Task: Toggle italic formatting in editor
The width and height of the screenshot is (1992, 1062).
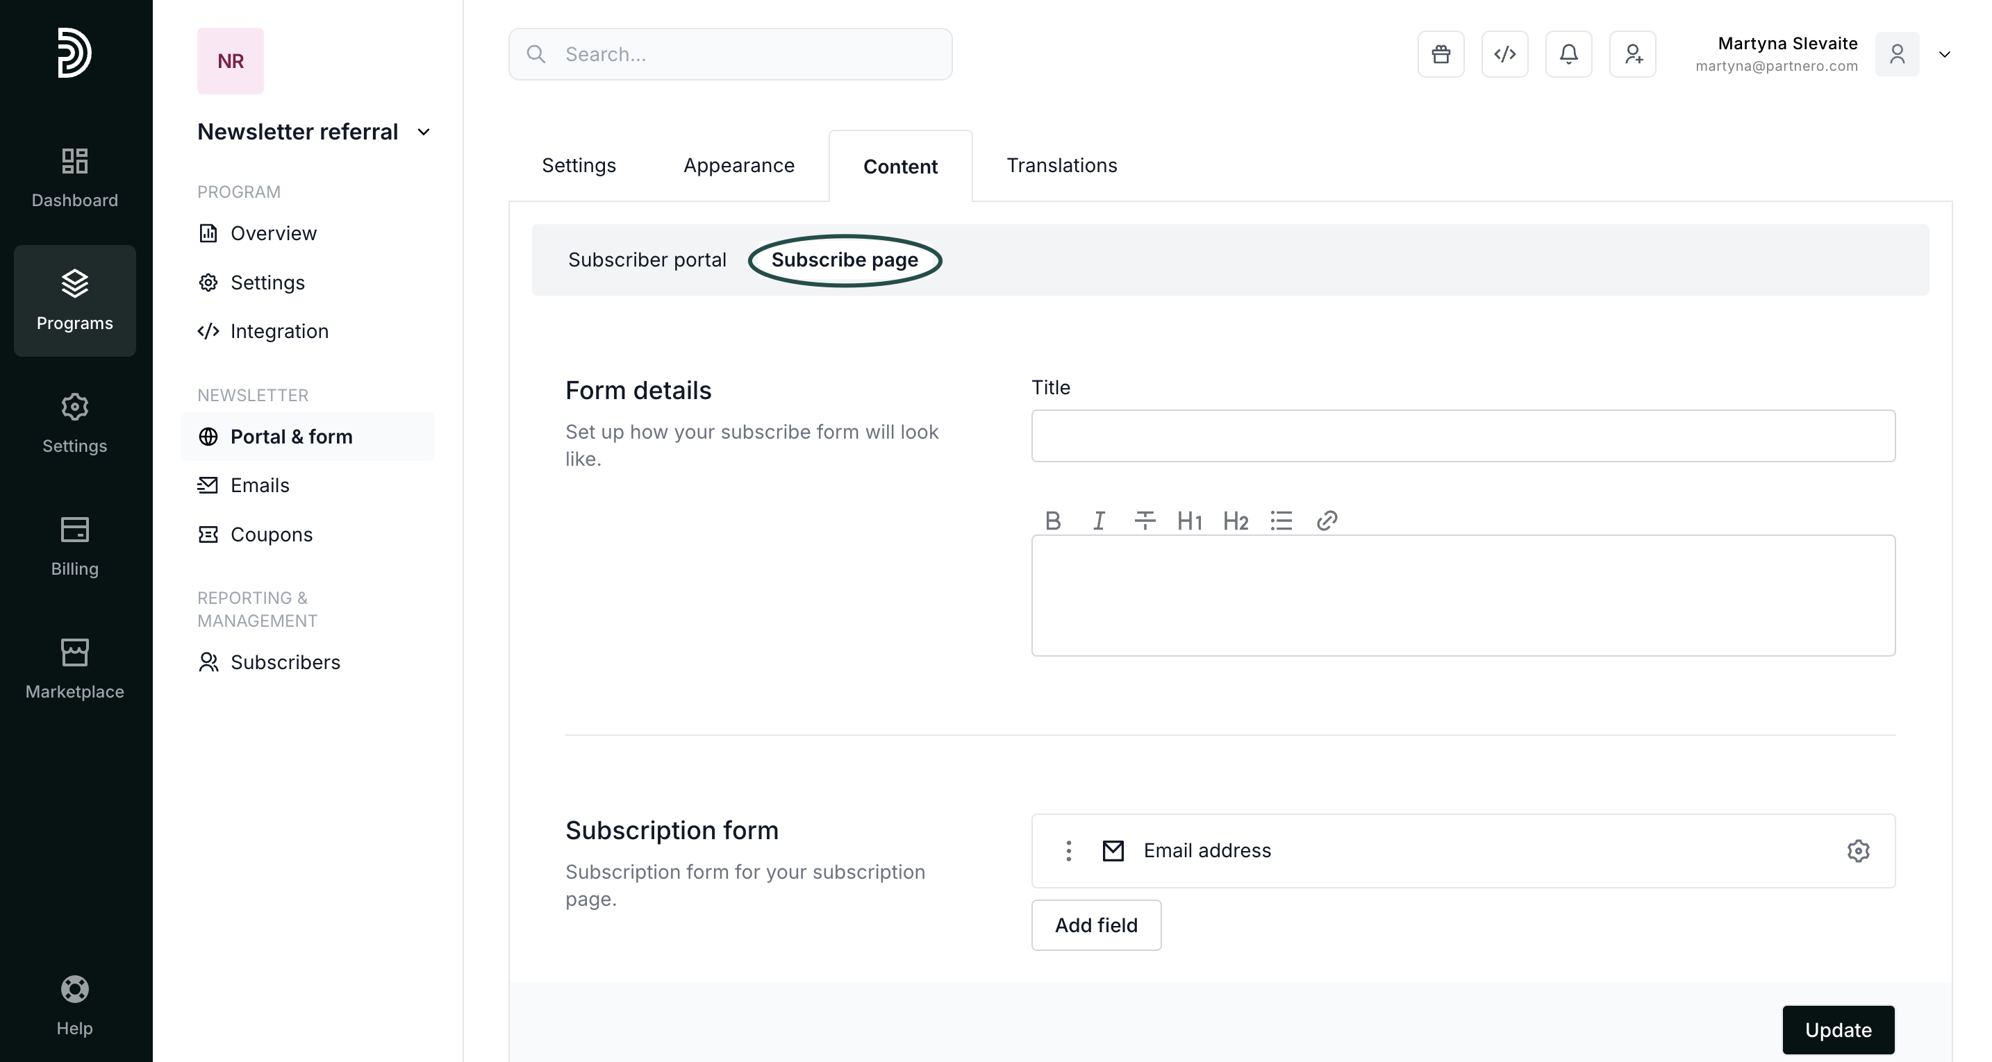Action: (x=1098, y=520)
